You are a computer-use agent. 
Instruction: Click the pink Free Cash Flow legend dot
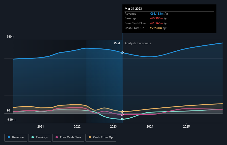(57, 137)
